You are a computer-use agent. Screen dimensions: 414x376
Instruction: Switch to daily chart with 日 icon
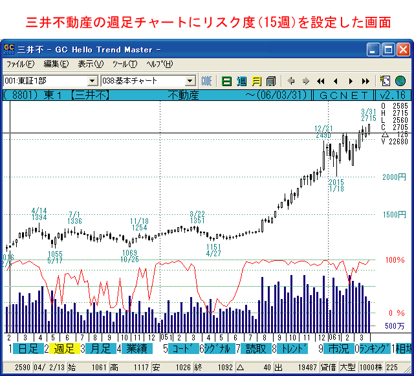[226, 81]
